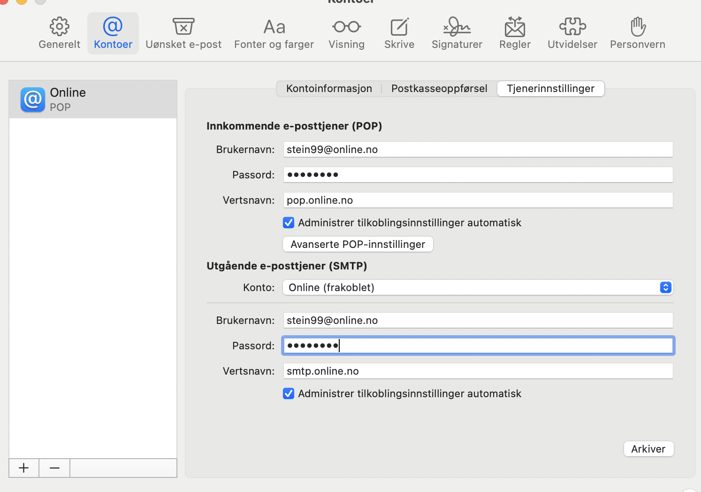Open Uønsket e-post junk mail settings
701x492 pixels.
pyautogui.click(x=183, y=33)
